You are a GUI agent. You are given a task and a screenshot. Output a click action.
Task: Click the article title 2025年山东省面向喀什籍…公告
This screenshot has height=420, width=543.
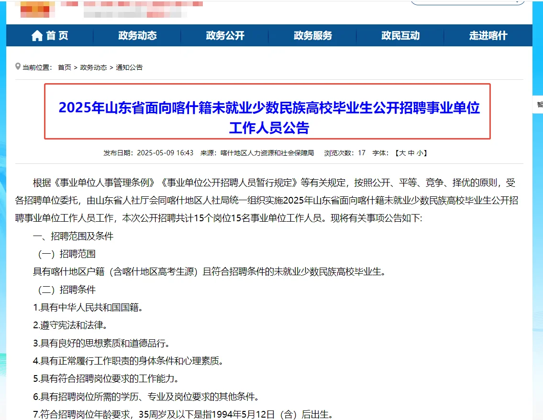click(269, 118)
